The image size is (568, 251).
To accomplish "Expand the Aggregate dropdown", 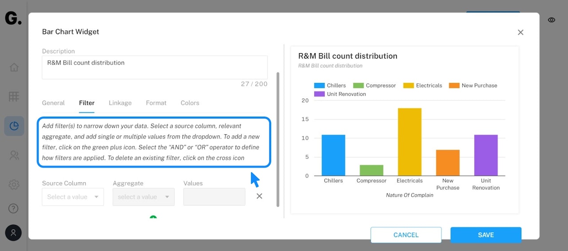I will [x=143, y=197].
